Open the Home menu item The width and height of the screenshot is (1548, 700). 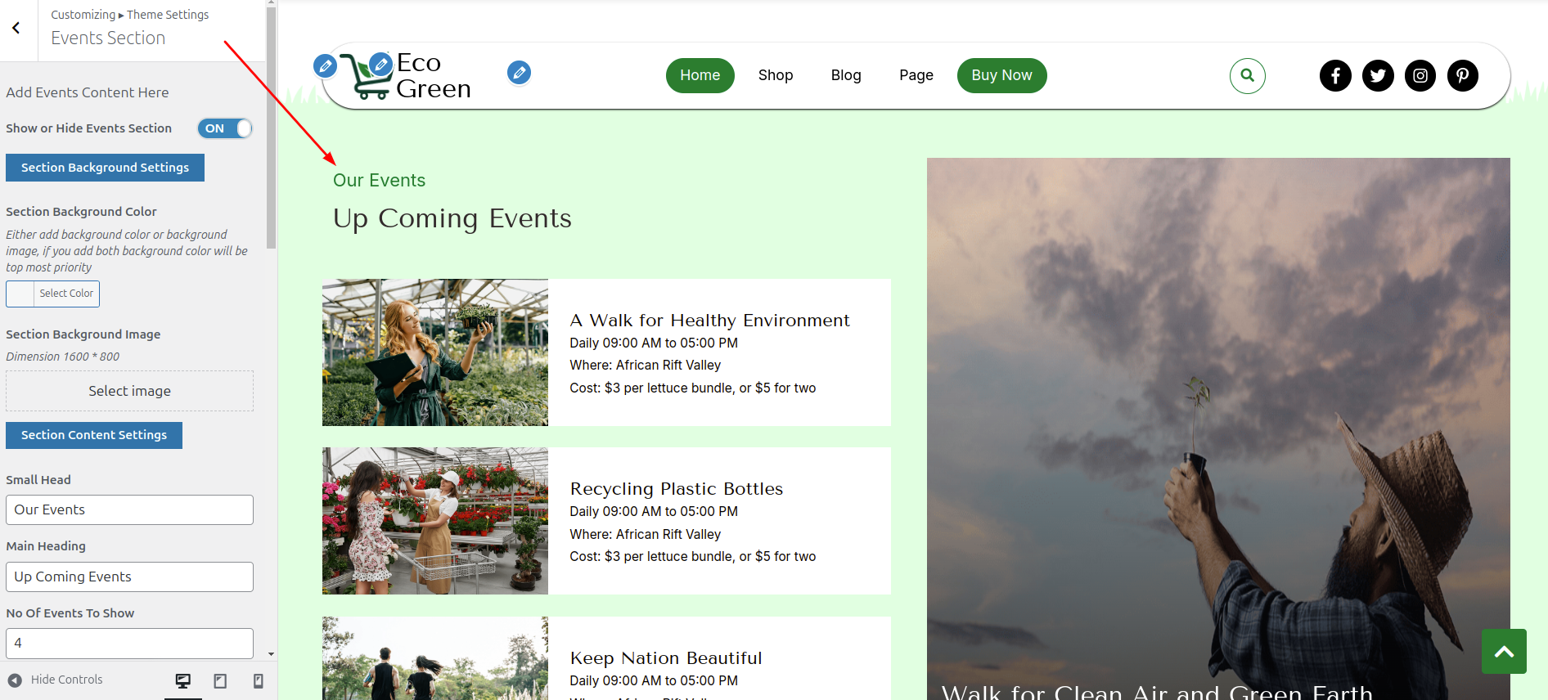[700, 75]
